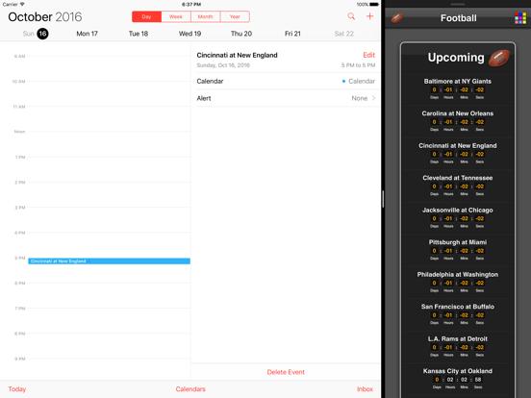Select Philadelphia at Washington game

[458, 282]
